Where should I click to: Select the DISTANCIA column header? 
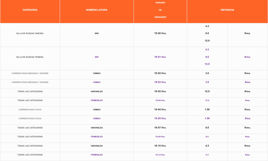[227, 10]
